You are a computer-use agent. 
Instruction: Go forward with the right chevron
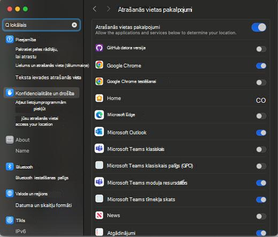pos(109,9)
